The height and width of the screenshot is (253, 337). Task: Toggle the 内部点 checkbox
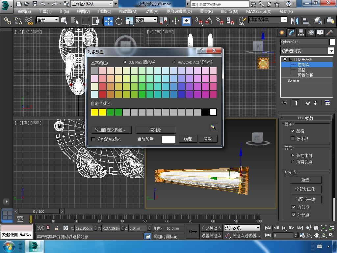point(294,207)
